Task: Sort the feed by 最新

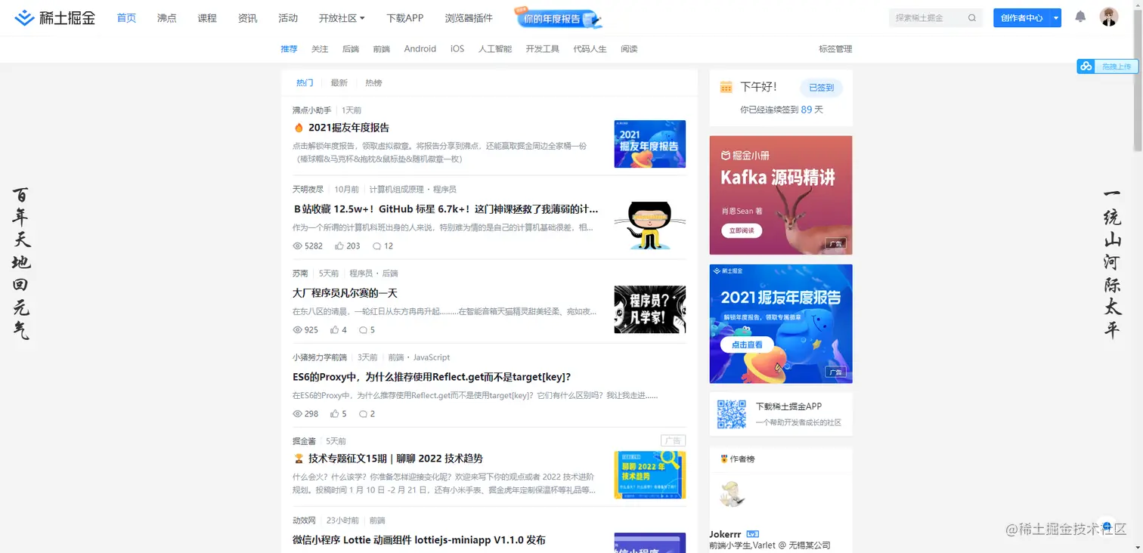Action: 339,83
